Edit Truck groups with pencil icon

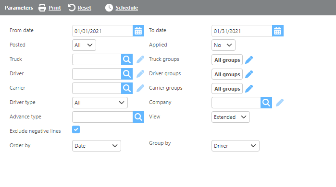pos(249,60)
